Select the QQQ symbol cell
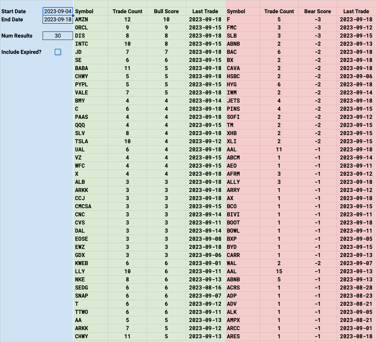Viewport: 376px width, 342px height. pos(91,125)
